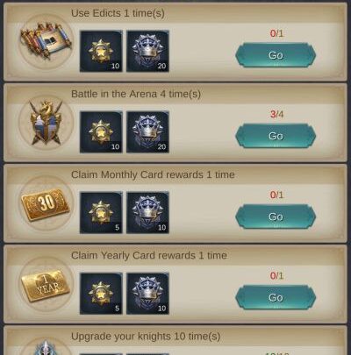Click the 3/4 Arena progress counter
The height and width of the screenshot is (355, 351).
276,114
